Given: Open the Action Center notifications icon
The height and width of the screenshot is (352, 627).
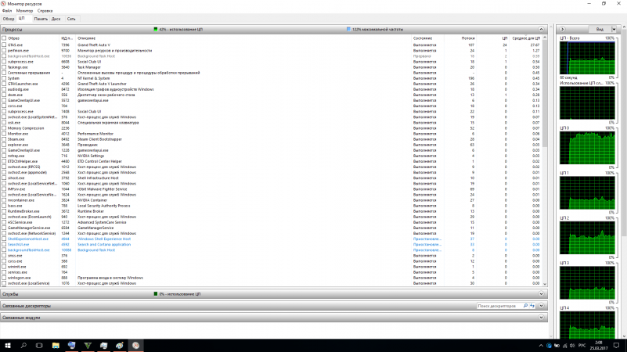Looking at the screenshot, I should (x=616, y=346).
